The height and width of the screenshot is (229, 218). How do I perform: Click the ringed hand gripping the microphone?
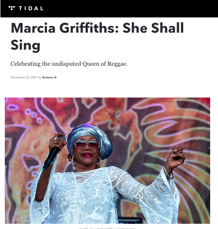coord(57,141)
